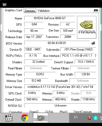Click the ROPs/TMUs field 8 / 16
Screen dimensions: 102x126
point(33,56)
